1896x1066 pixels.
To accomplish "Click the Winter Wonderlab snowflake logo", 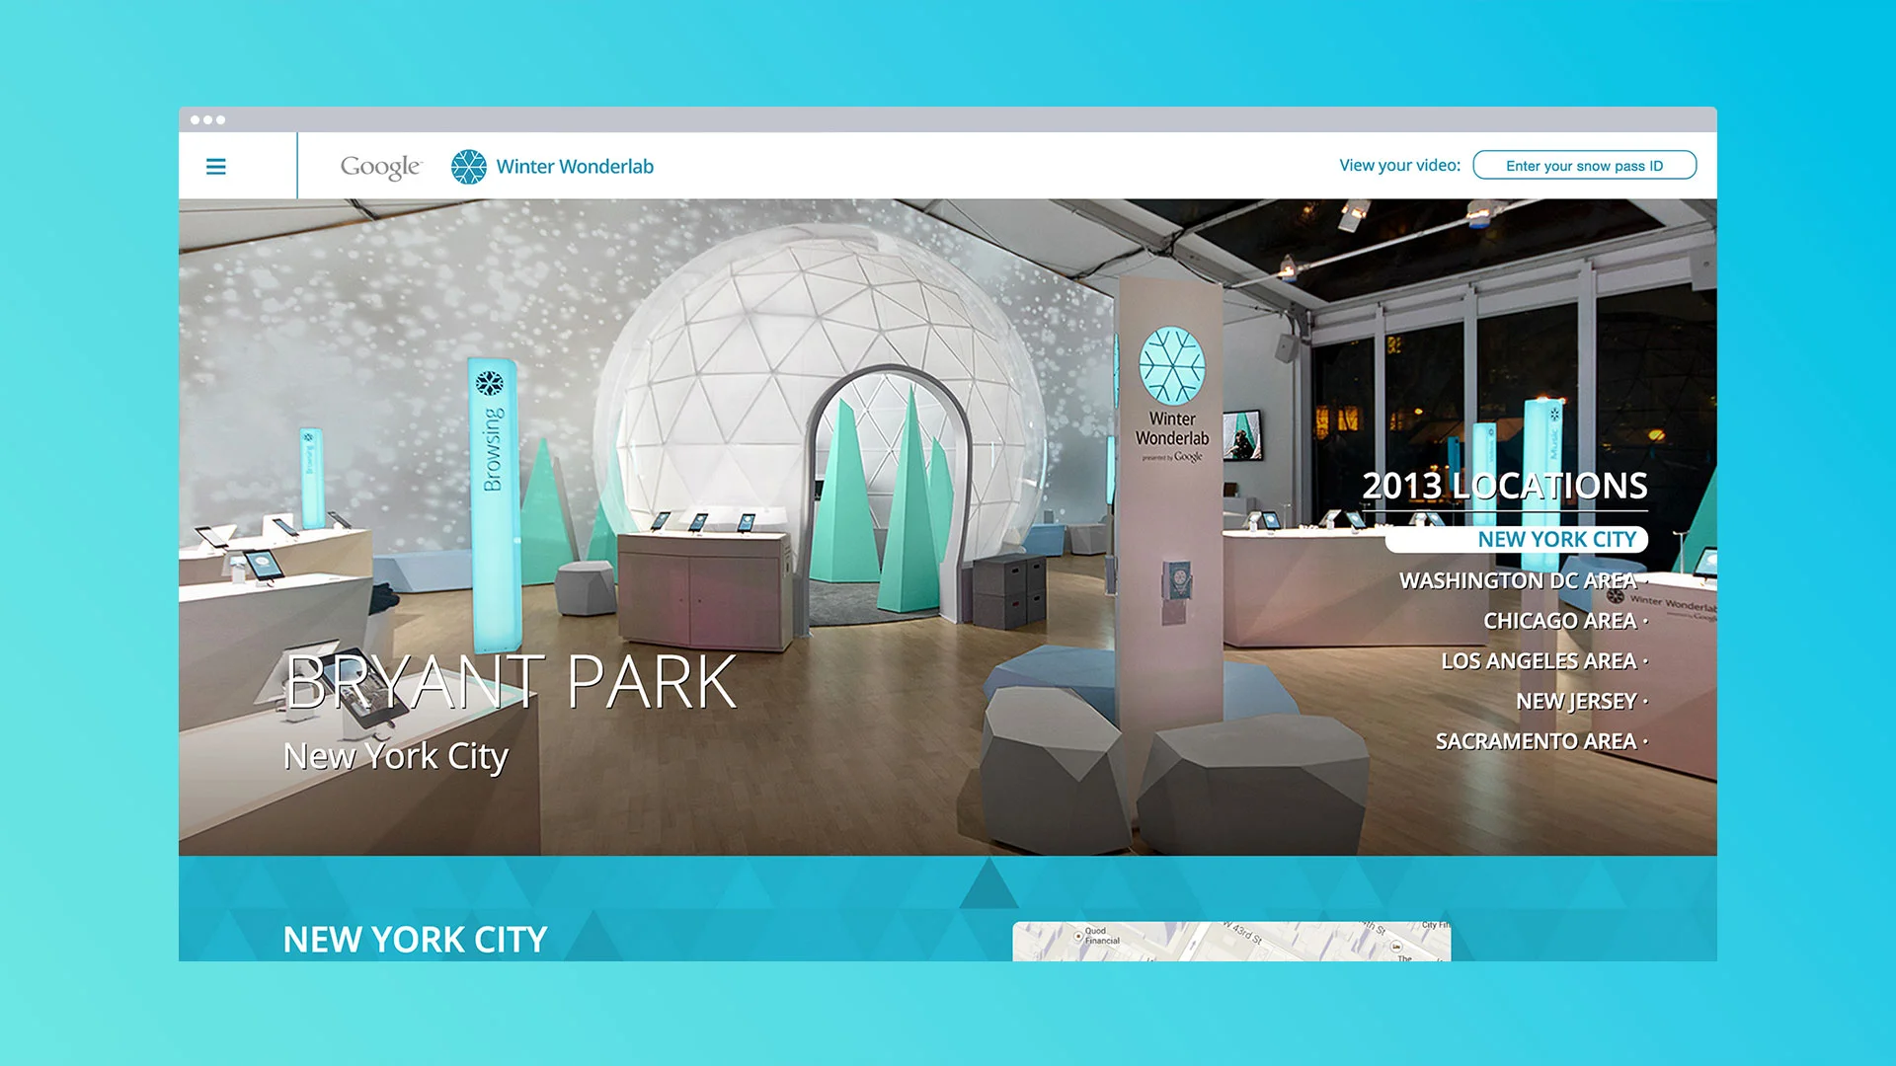I will (469, 167).
